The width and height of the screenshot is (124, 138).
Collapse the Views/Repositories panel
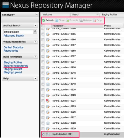(35, 42)
